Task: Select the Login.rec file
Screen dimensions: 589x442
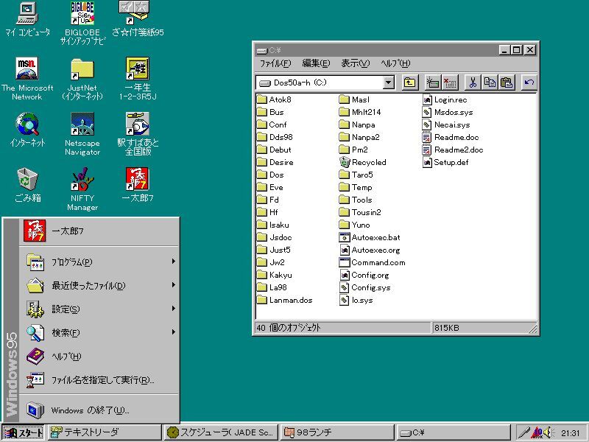Action: point(445,99)
